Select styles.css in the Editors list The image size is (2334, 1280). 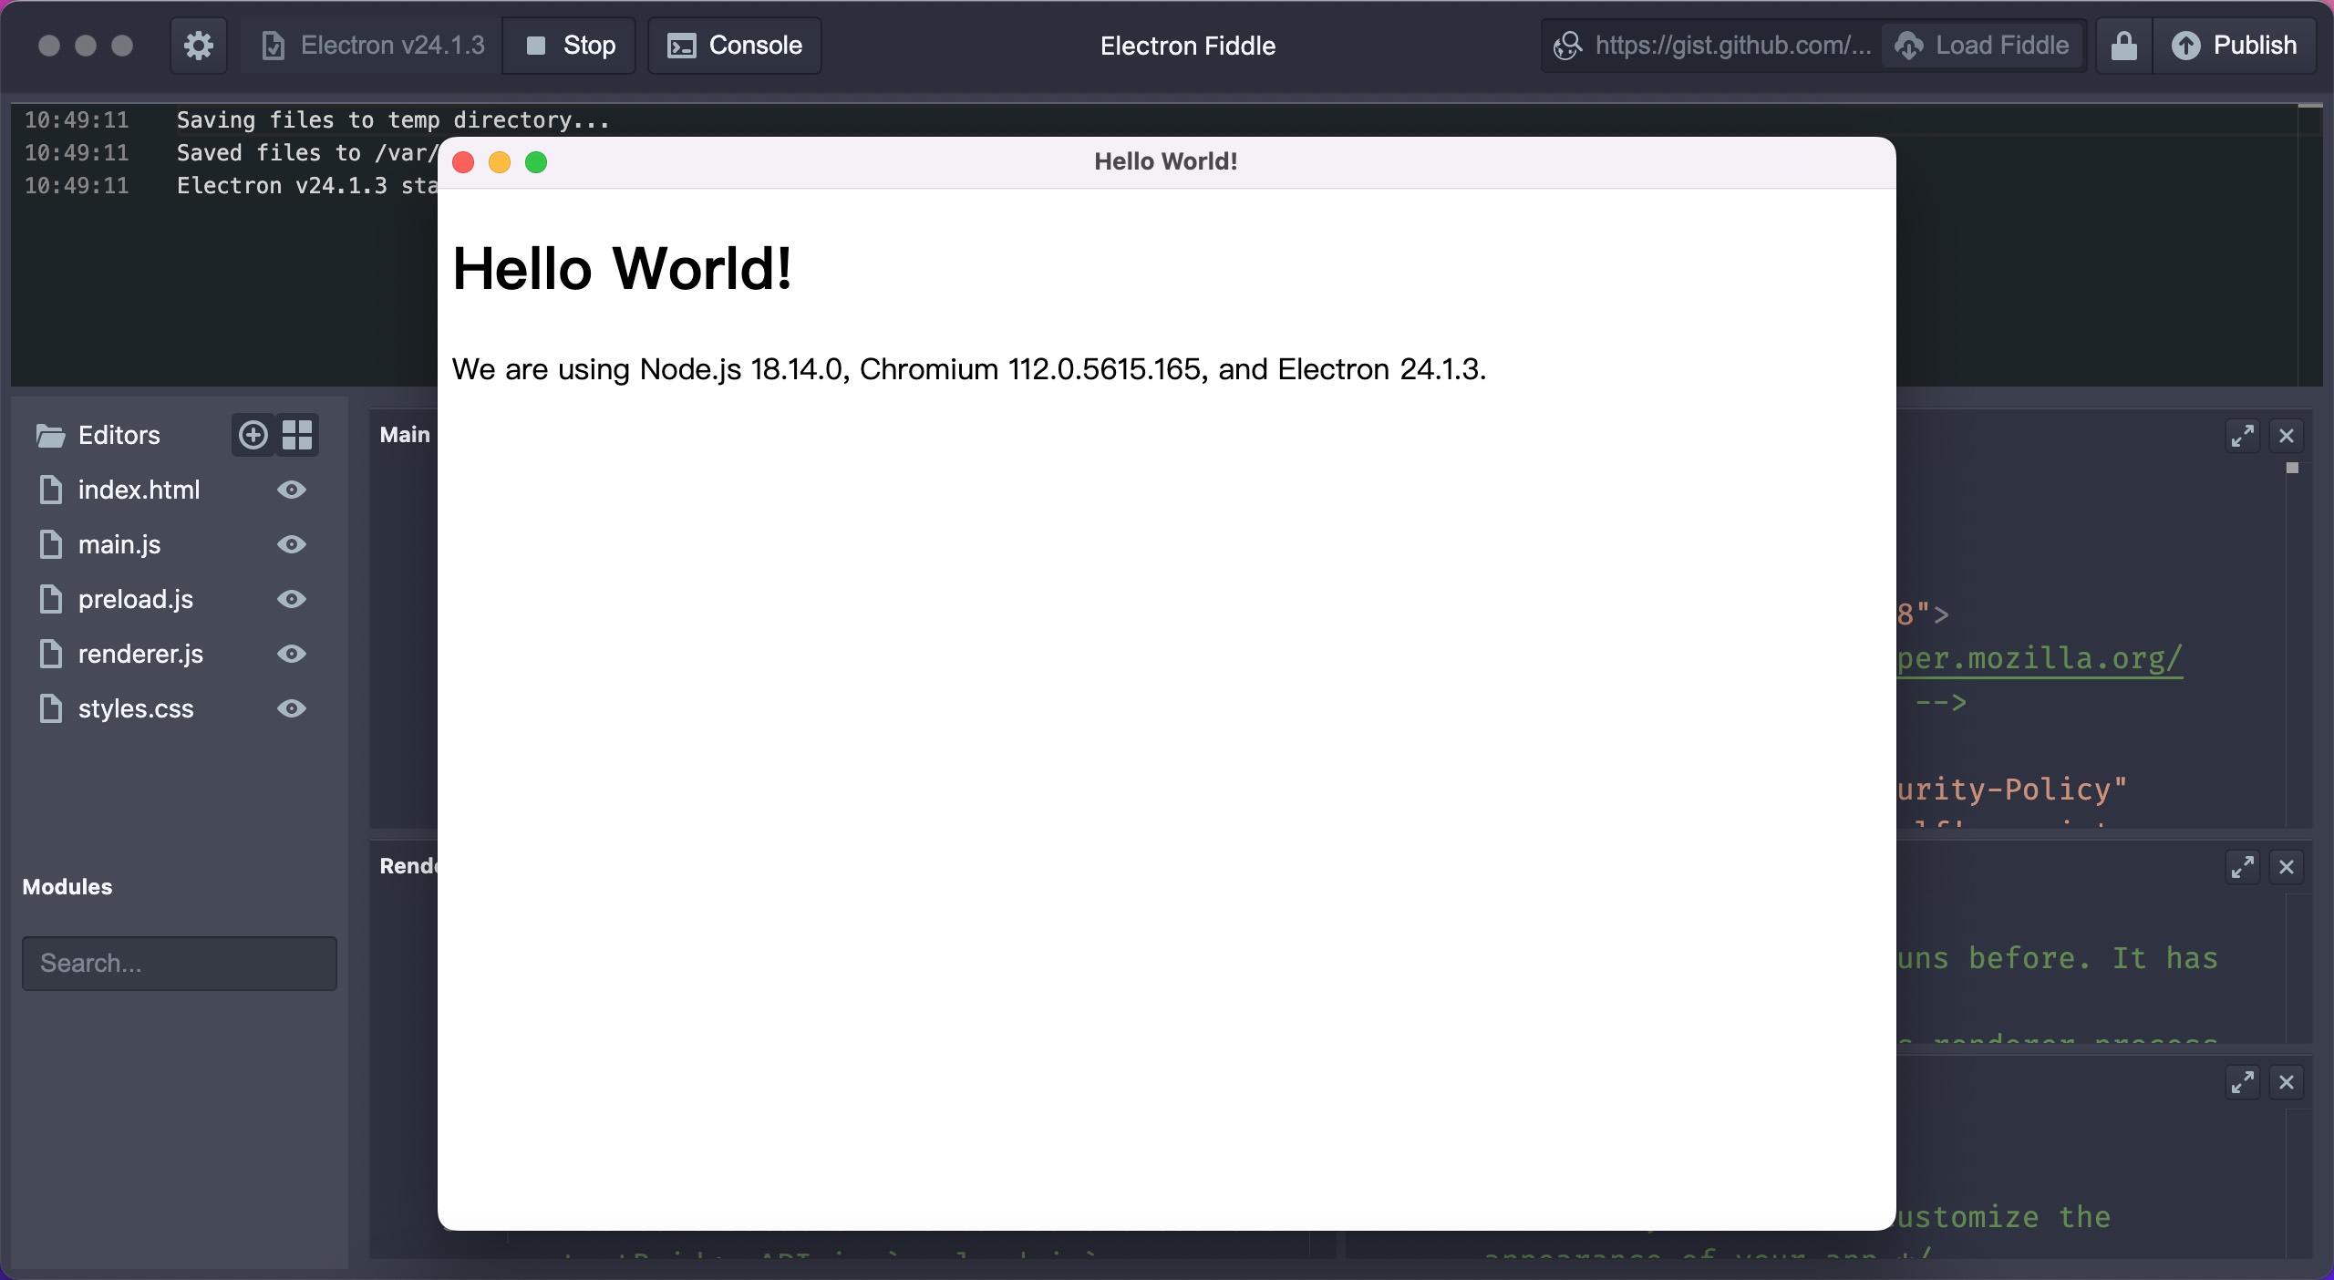[x=136, y=708]
